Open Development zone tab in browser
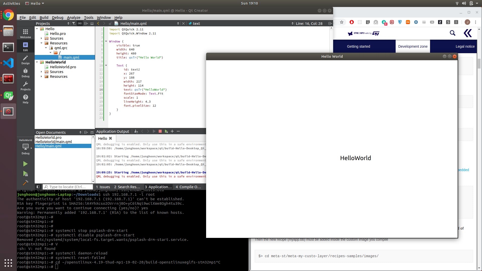 [x=413, y=46]
